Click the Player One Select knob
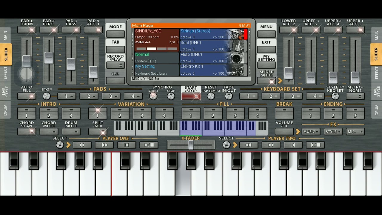This screenshot has height=215, width=382. click(60, 145)
